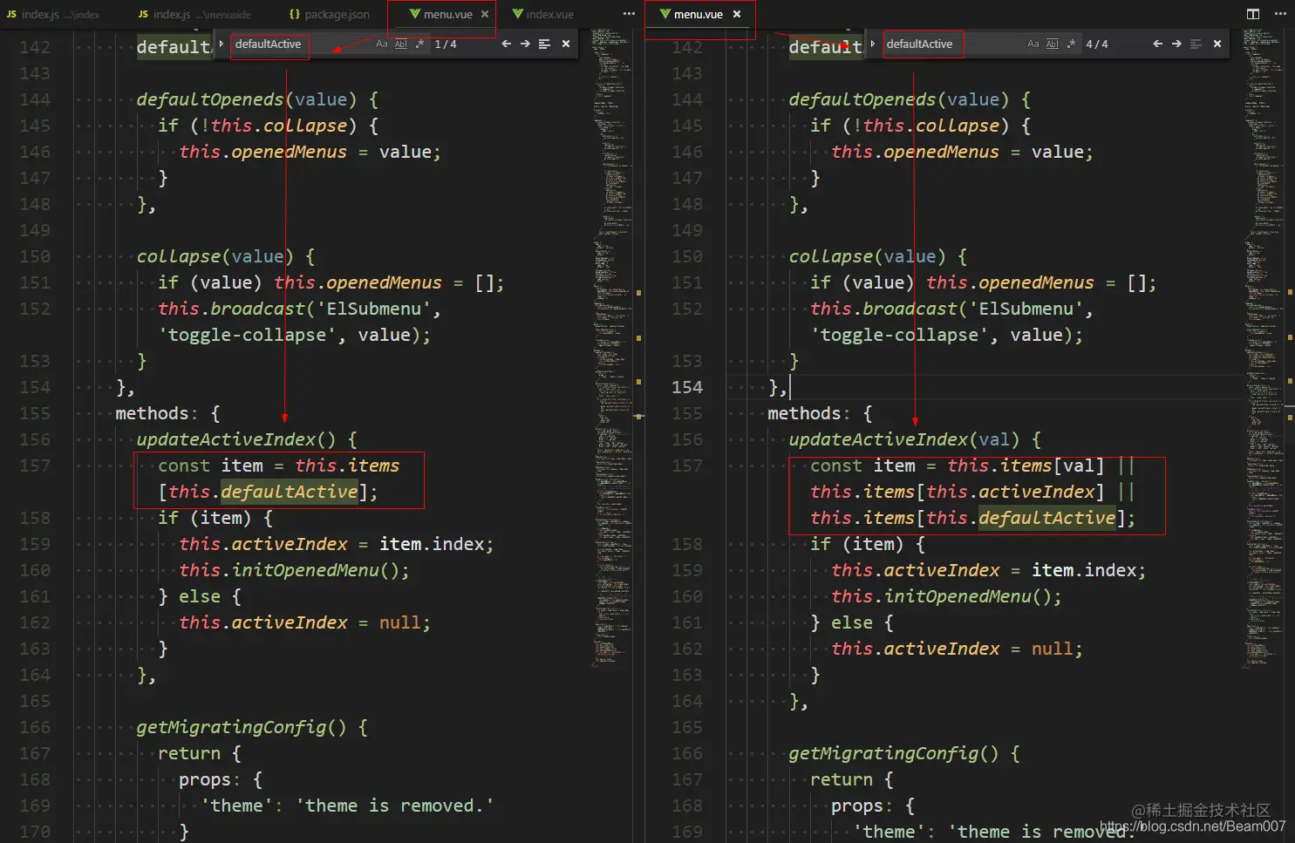Click the Vue icon on the left menu.vue tab
This screenshot has height=843, width=1295.
pyautogui.click(x=415, y=15)
